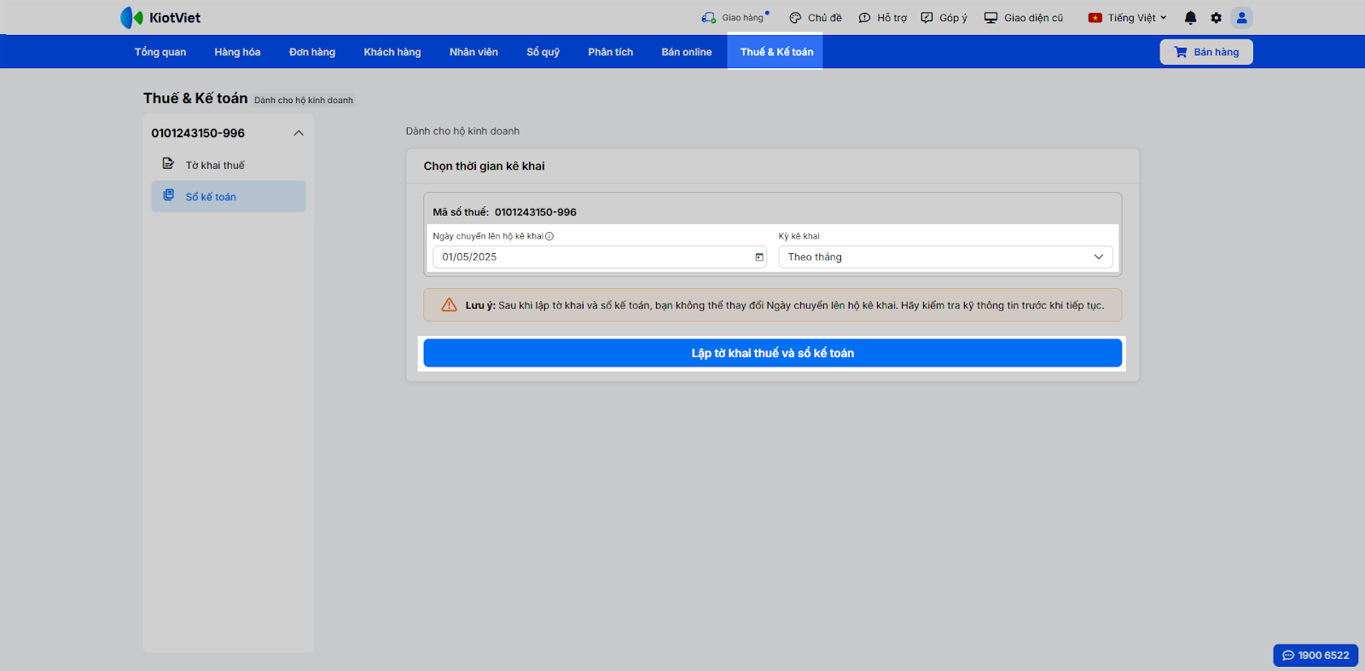Open Tờ khai thuế sidebar item

[x=229, y=165]
